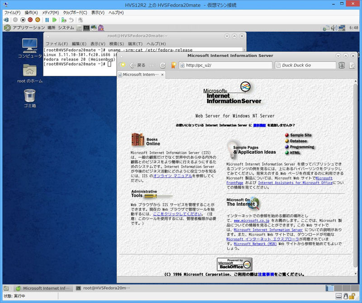Open the ファイル(F) menu of VM connection window
362x303 pixels.
pos(13,13)
